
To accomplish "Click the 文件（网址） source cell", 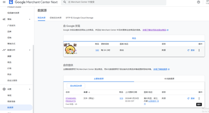I will 89,98.
